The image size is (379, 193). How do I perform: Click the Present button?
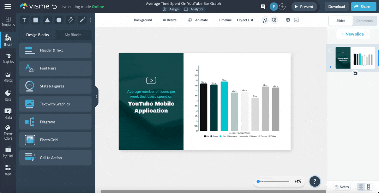pyautogui.click(x=304, y=7)
